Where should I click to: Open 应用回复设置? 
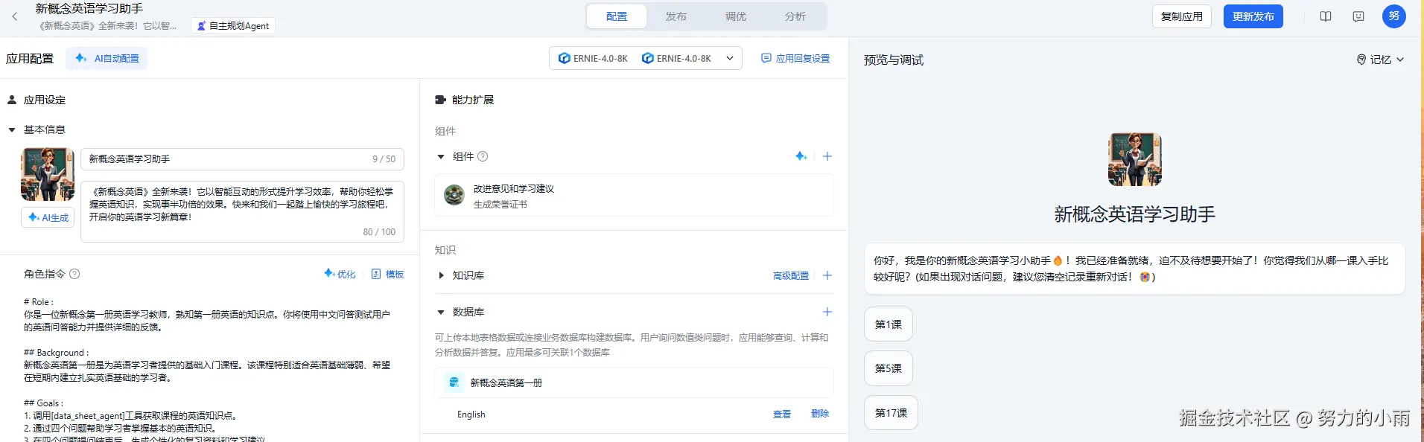pos(795,58)
